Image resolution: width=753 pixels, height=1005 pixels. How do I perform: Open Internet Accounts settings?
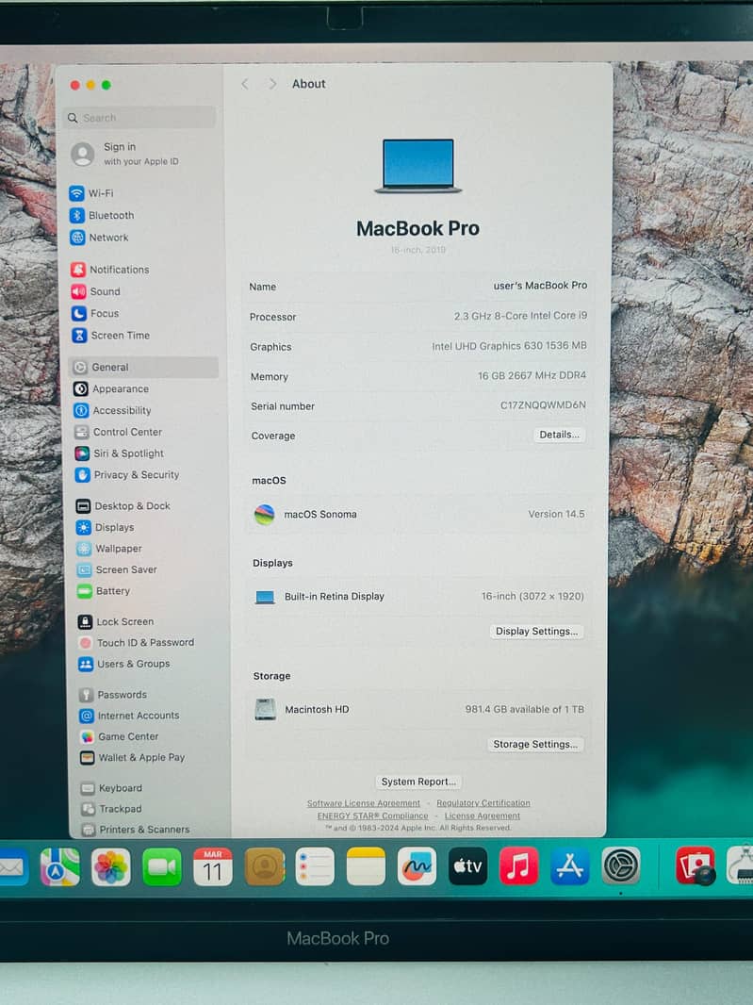pyautogui.click(x=130, y=716)
